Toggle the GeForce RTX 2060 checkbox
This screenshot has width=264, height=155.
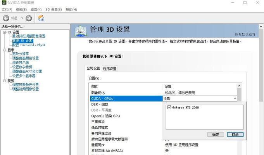click(169, 107)
